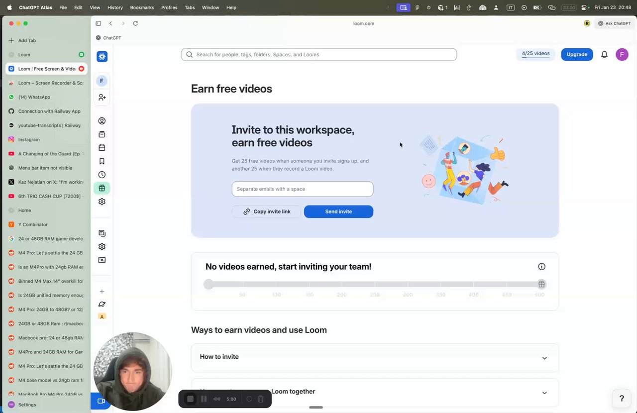Open the screenshot camera icon in sidebar
The width and height of the screenshot is (637, 413).
[102, 260]
